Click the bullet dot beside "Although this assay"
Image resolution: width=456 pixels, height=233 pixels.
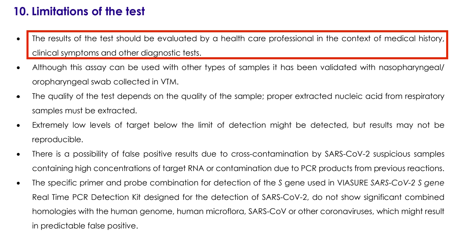click(18, 68)
